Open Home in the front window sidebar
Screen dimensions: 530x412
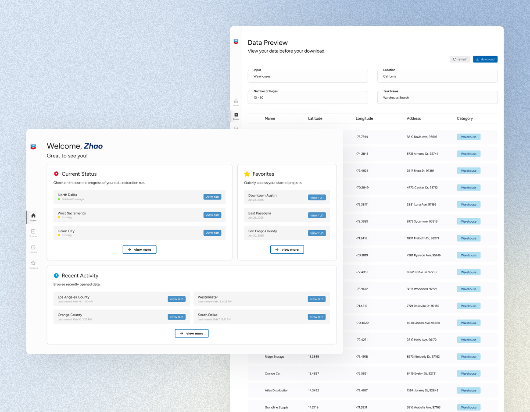pyautogui.click(x=33, y=217)
